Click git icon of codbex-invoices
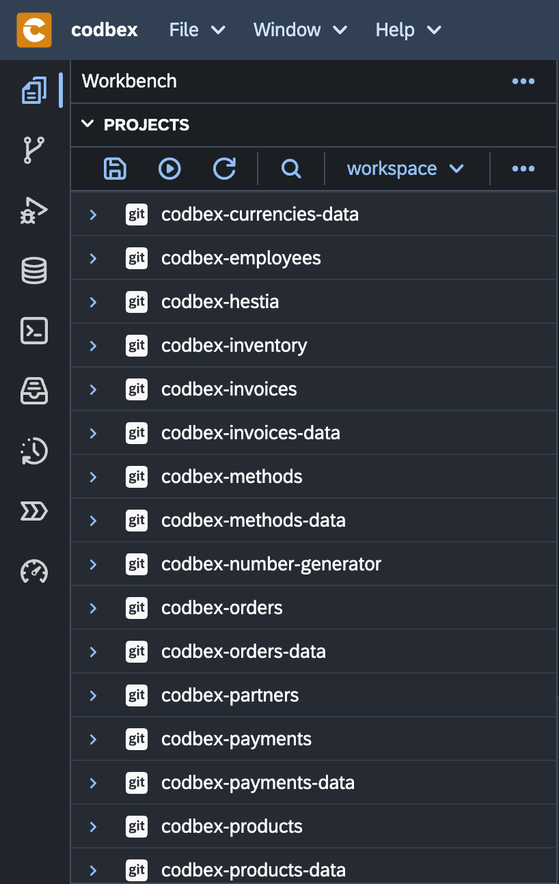559x884 pixels. pyautogui.click(x=137, y=389)
